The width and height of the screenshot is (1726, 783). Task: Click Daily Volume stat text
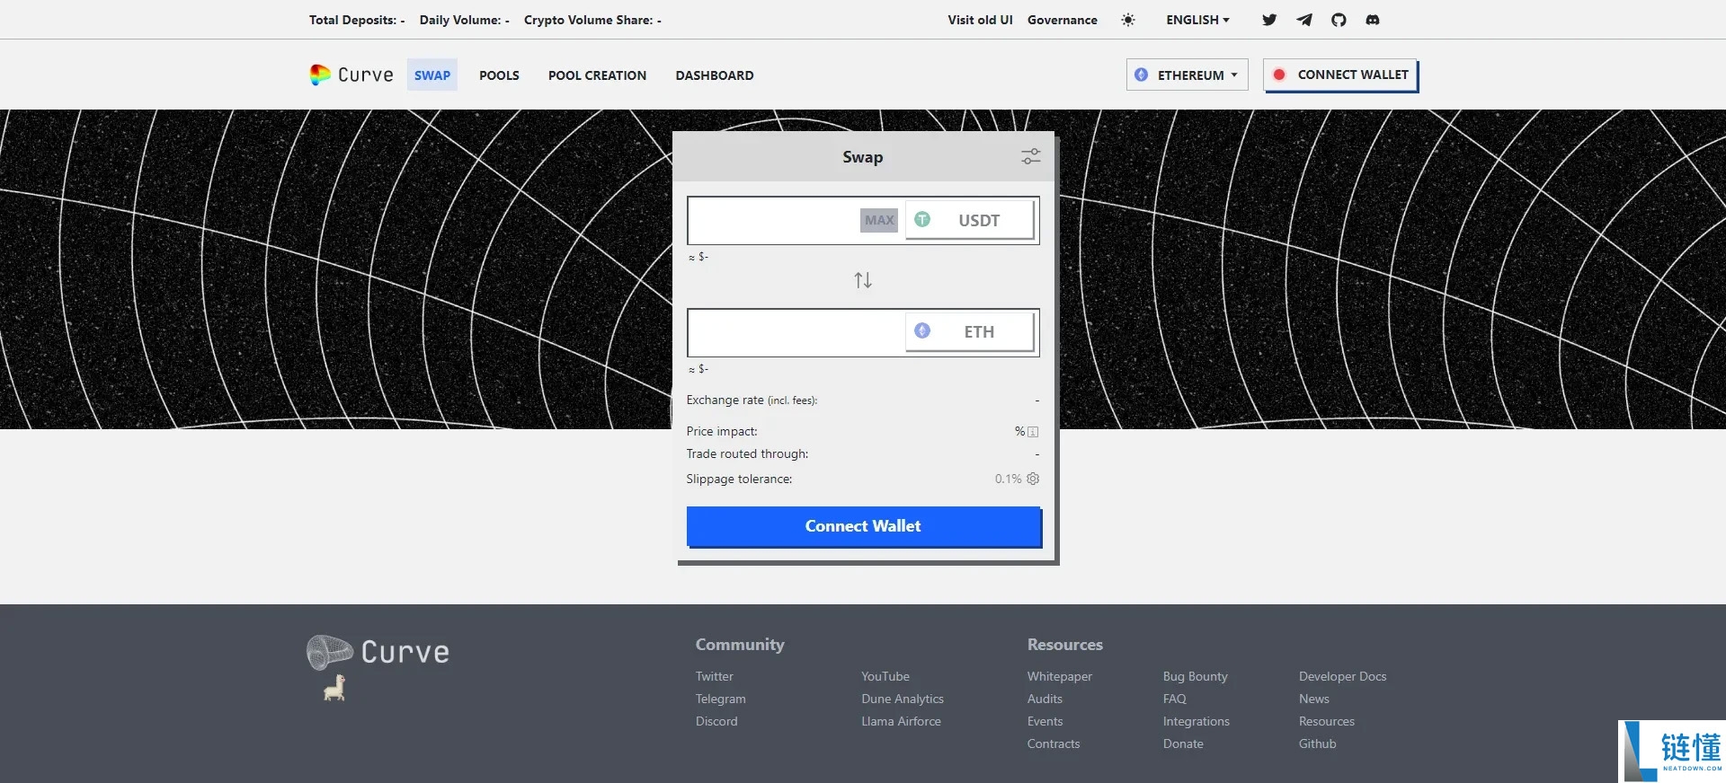[x=464, y=20]
